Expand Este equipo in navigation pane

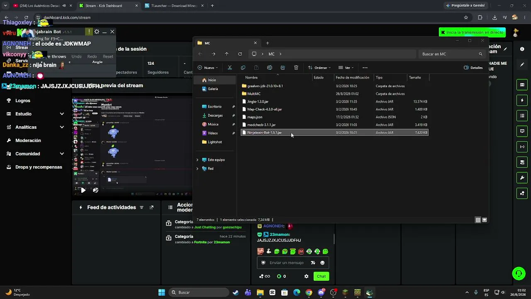click(x=197, y=160)
